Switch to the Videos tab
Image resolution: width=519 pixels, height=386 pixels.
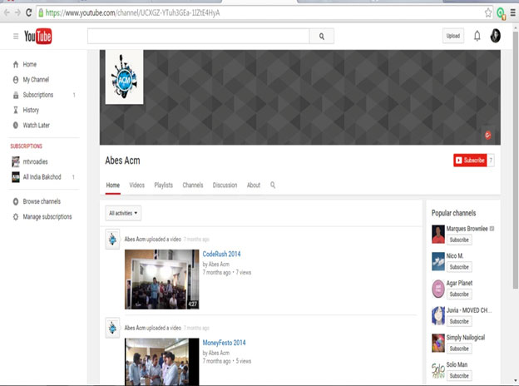tap(136, 185)
